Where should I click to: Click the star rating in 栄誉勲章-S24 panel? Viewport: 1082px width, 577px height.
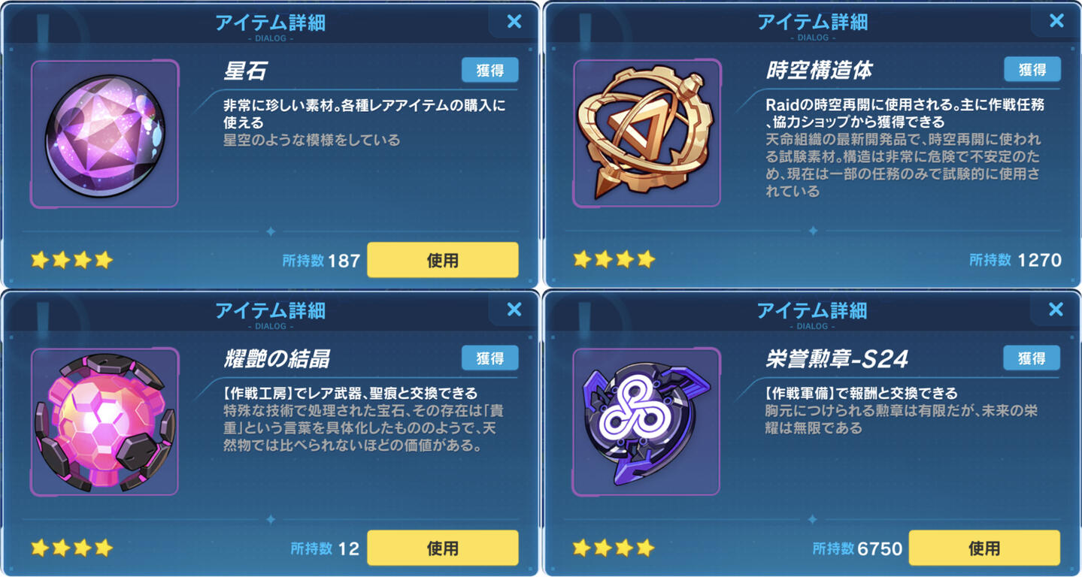(614, 548)
